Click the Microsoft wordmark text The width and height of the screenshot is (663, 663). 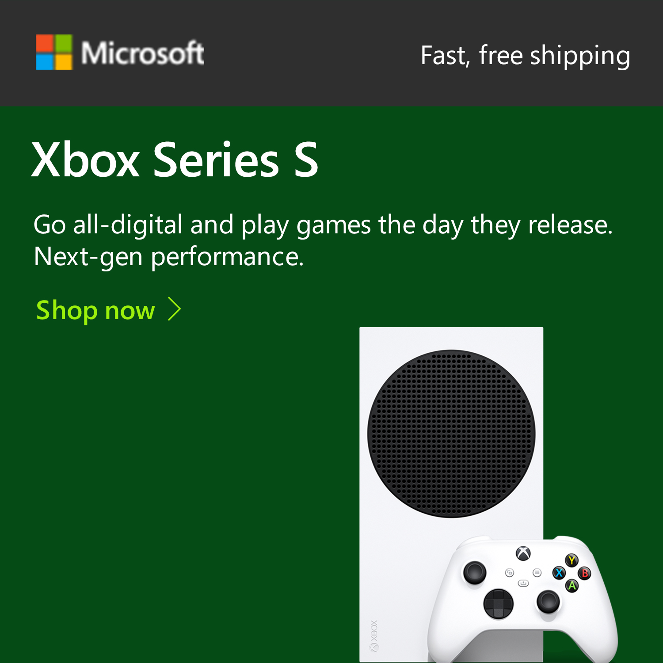142,53
